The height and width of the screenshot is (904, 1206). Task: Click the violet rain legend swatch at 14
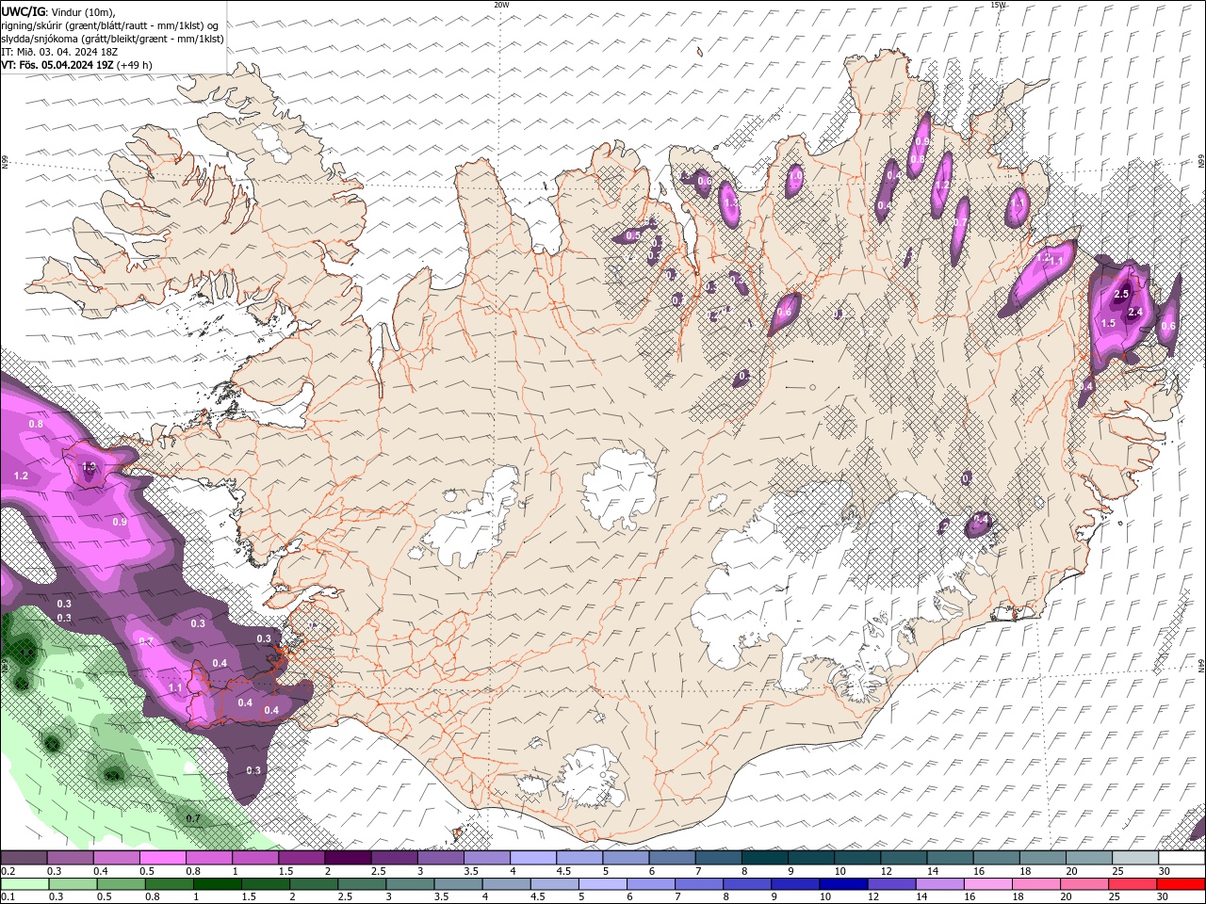point(939,884)
